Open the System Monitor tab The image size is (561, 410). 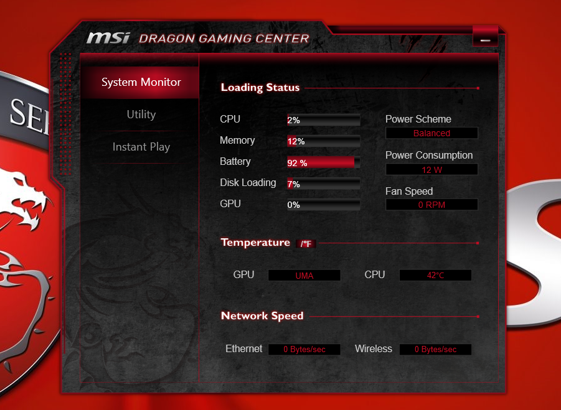point(140,82)
